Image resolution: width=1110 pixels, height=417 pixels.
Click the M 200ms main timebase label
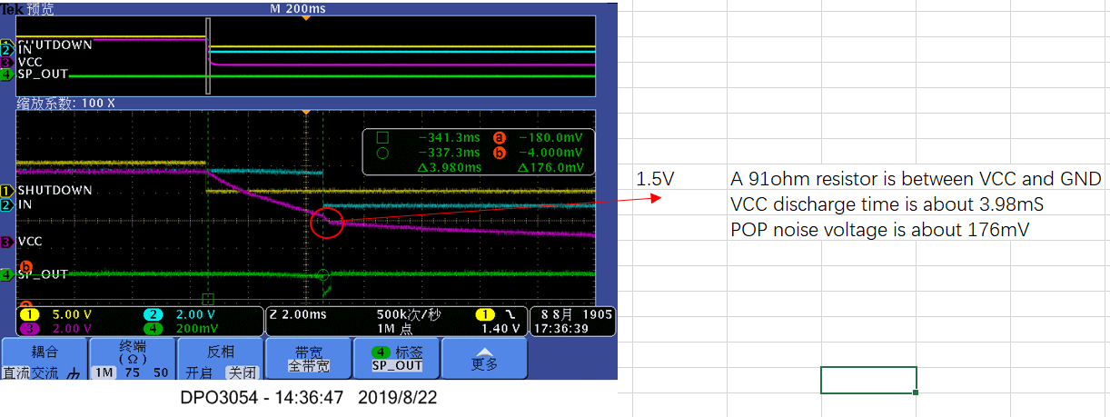click(298, 8)
